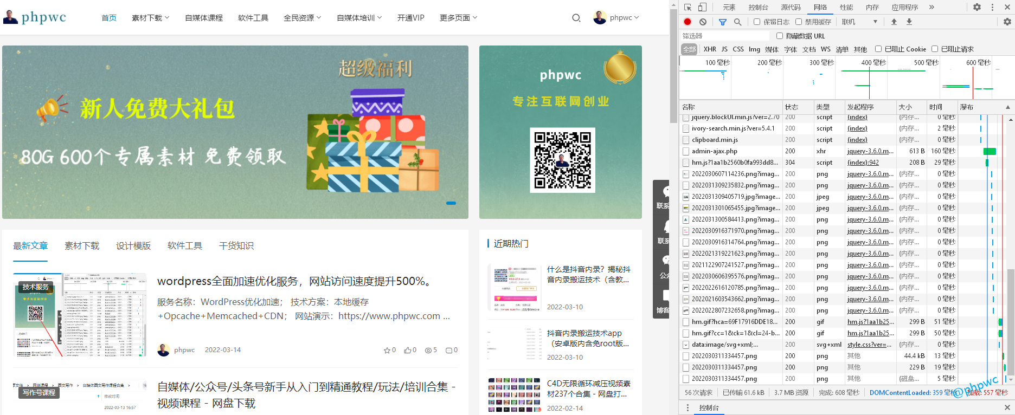Expand more DevTools tabs chevron
The height and width of the screenshot is (415, 1015).
pyautogui.click(x=932, y=7)
